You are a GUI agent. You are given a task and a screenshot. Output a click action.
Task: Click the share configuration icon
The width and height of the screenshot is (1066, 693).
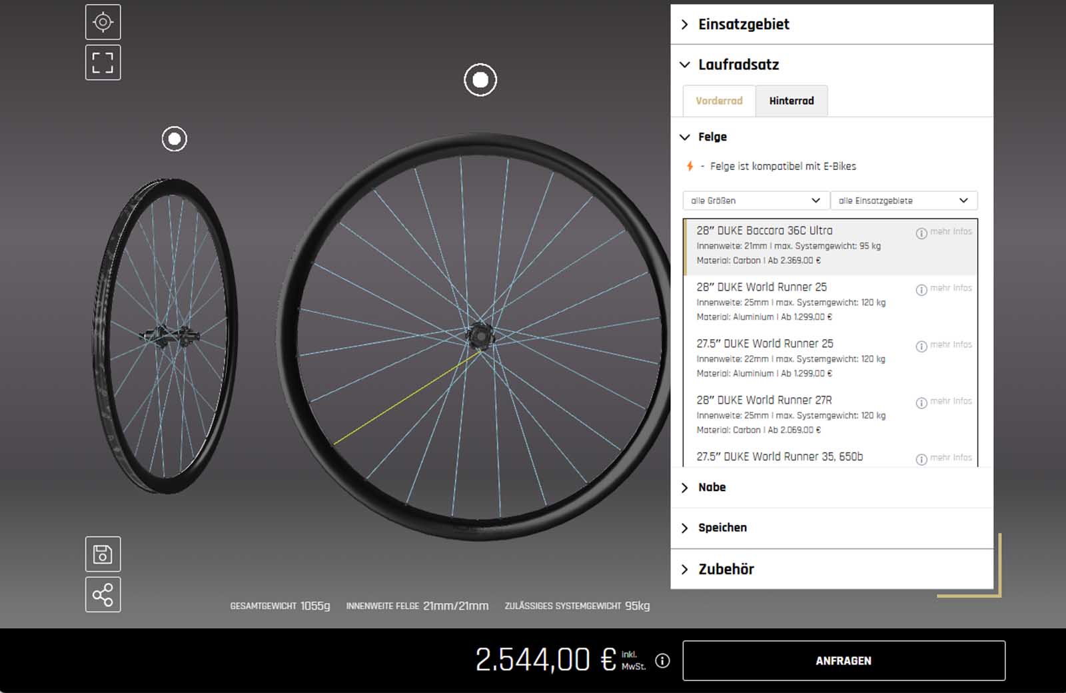[x=103, y=595]
